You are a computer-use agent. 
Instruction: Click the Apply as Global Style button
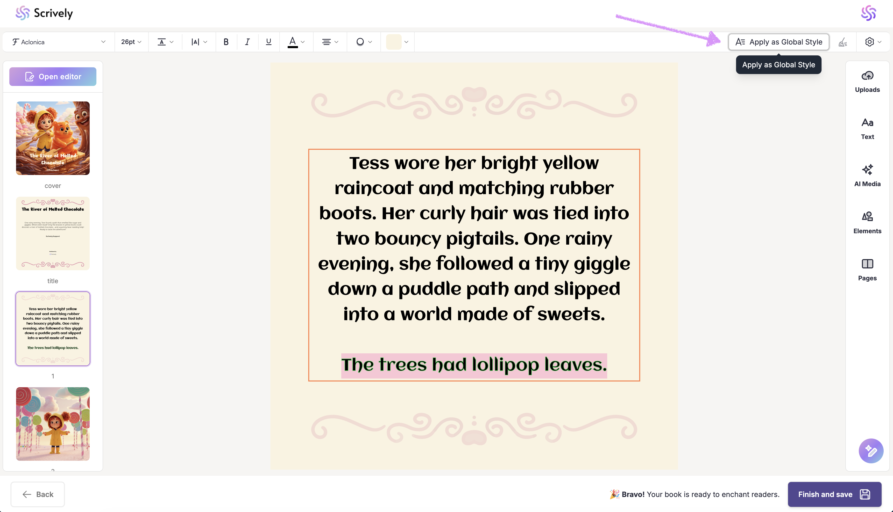[x=779, y=42]
